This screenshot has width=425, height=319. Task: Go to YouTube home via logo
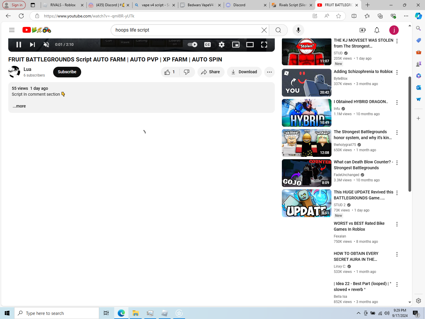(37, 30)
